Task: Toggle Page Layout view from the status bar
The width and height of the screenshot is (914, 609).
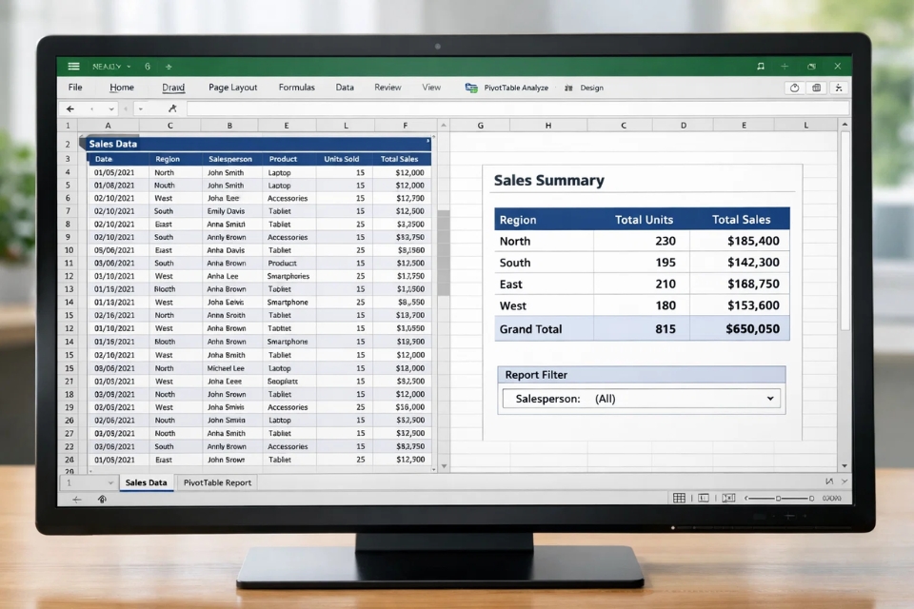Action: pyautogui.click(x=703, y=497)
